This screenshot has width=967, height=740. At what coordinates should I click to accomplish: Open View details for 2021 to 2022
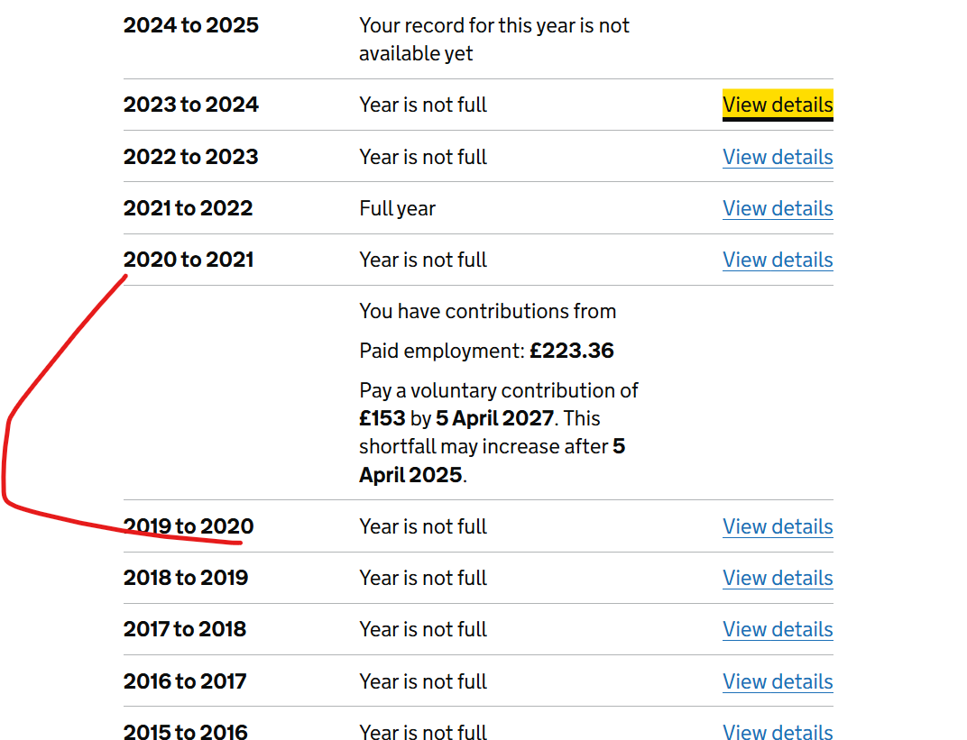pos(778,208)
